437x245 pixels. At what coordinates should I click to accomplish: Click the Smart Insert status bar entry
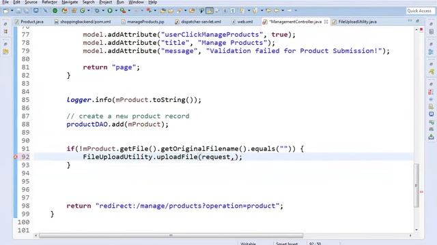click(287, 244)
